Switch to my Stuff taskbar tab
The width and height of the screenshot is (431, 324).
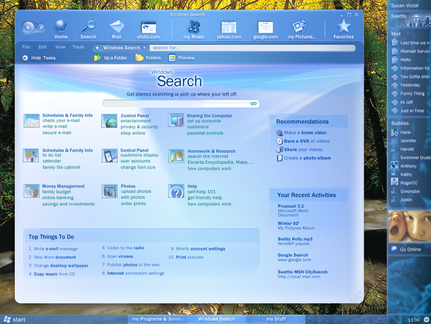coord(276,319)
